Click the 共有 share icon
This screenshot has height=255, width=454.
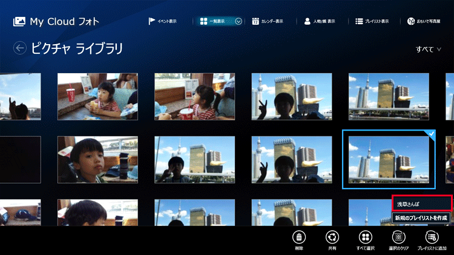coord(332,237)
